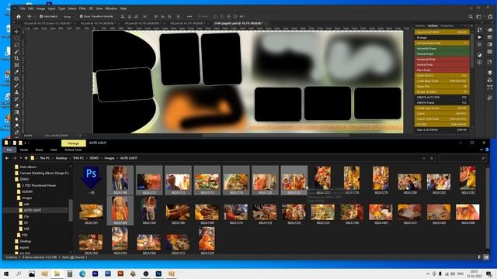Viewport: 497px width, 279px height.
Task: Open Photoshop search magnifier icon
Action: (471, 16)
